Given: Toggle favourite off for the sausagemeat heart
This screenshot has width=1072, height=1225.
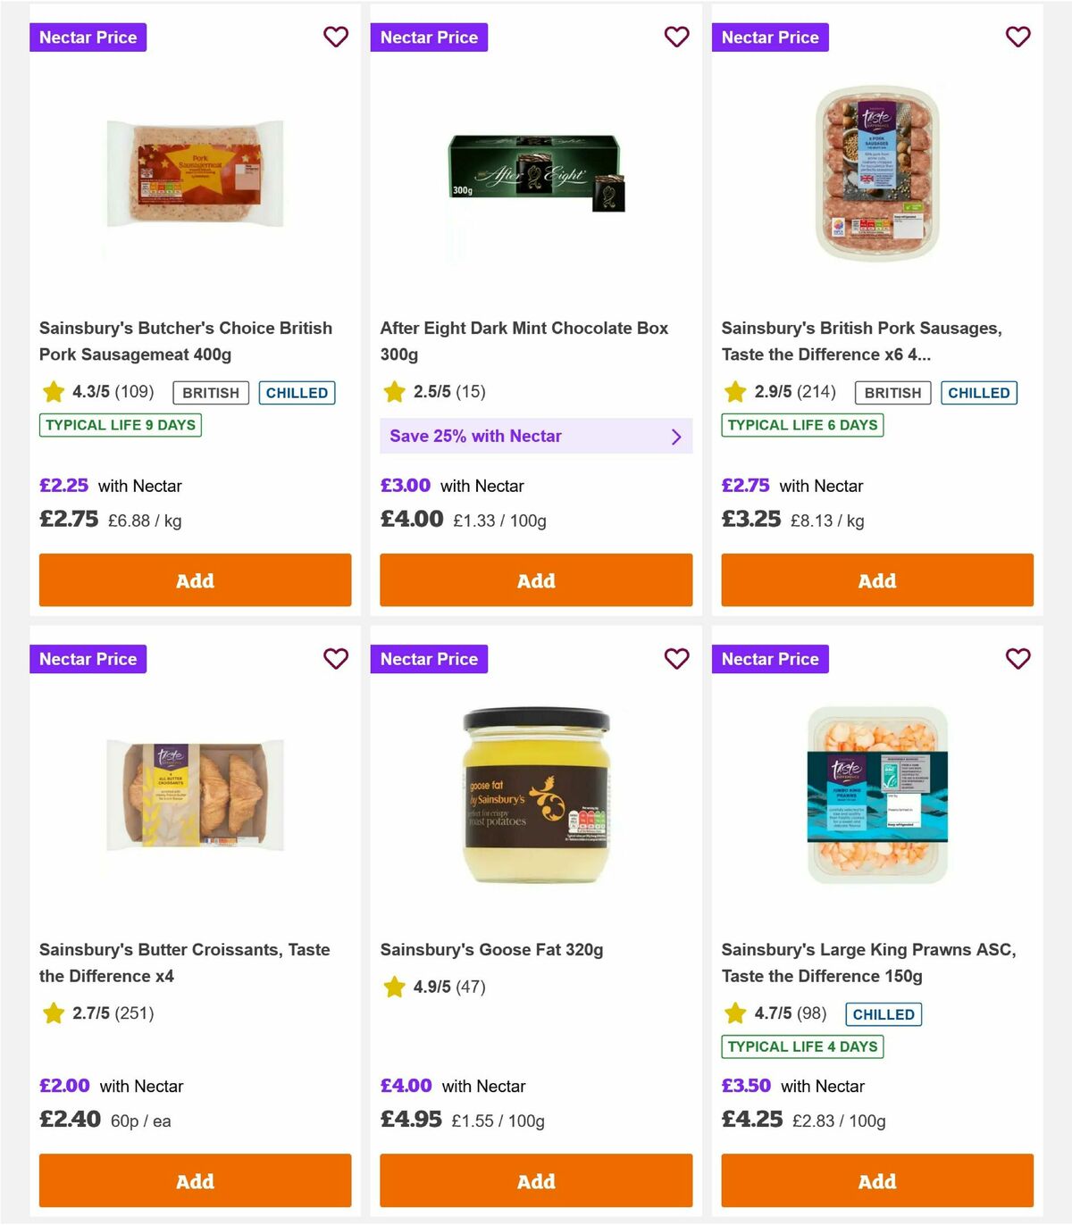Looking at the screenshot, I should pyautogui.click(x=336, y=37).
